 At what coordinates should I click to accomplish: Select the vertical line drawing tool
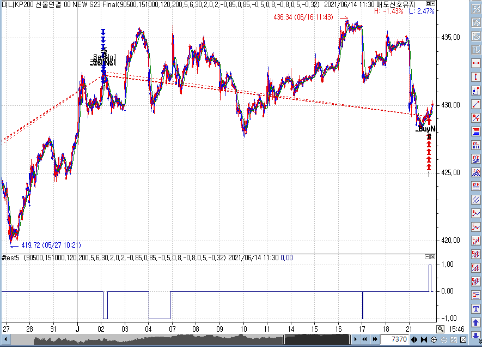click(x=476, y=76)
